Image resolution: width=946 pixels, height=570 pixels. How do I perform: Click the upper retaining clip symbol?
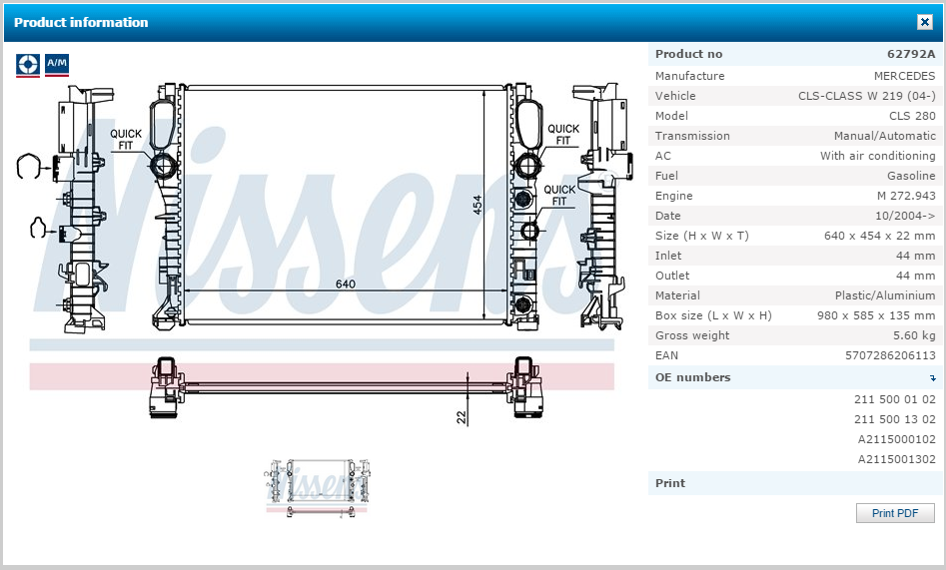tap(34, 167)
